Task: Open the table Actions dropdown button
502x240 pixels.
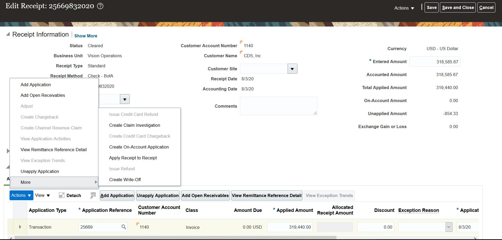Action: pos(21,195)
